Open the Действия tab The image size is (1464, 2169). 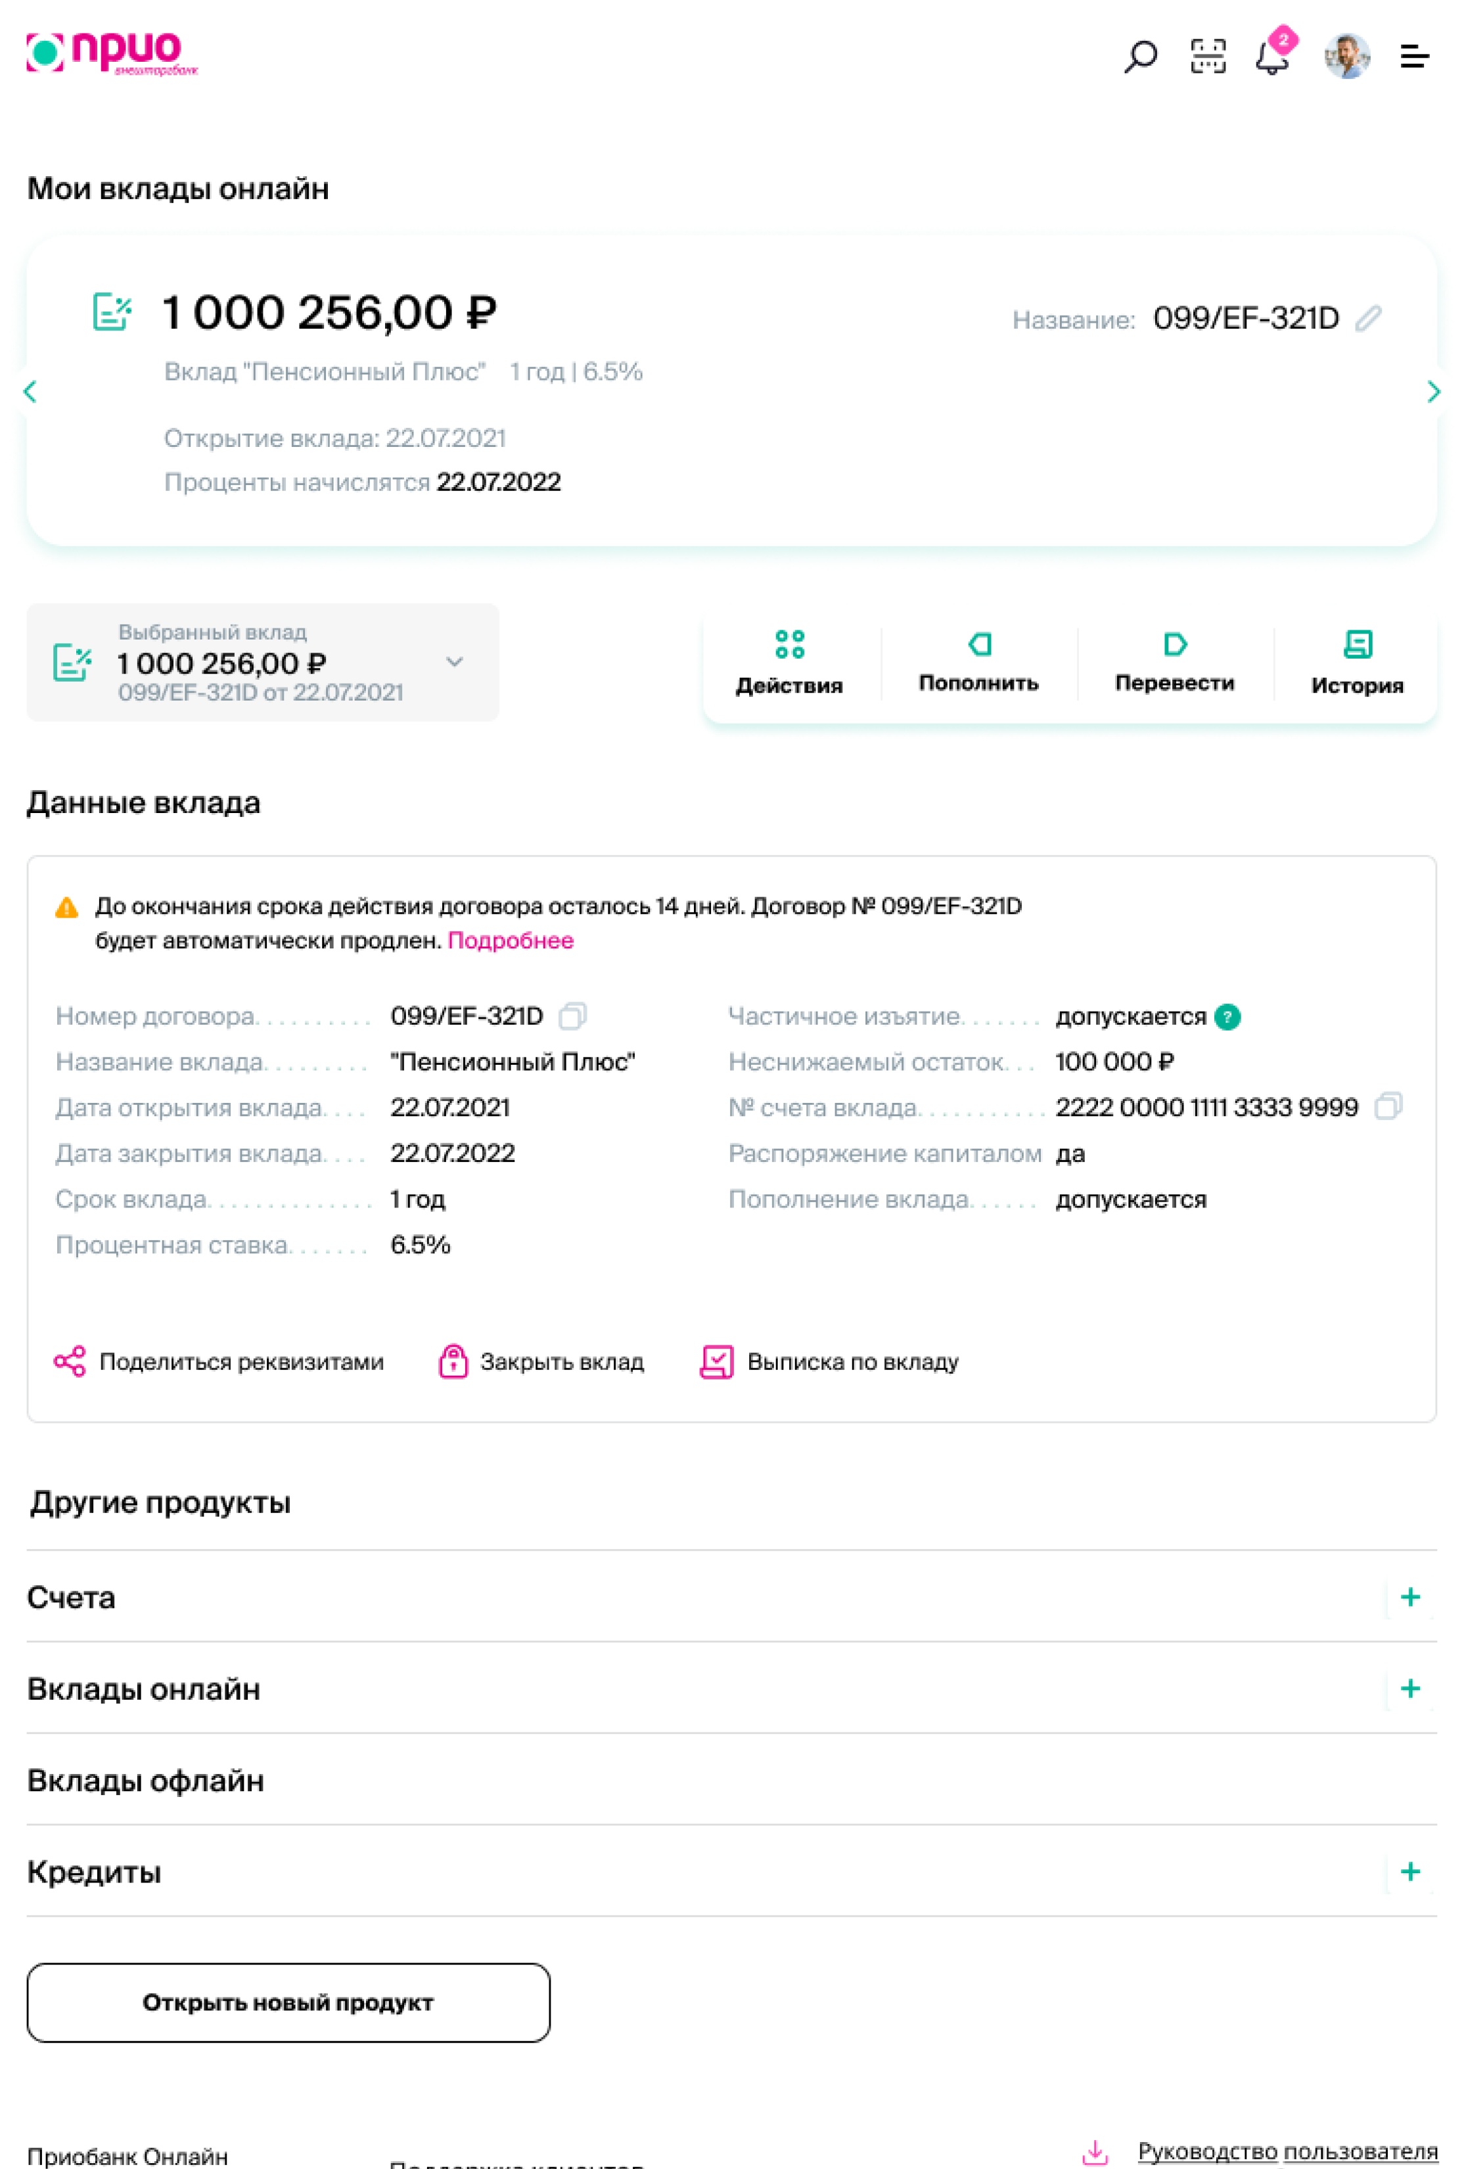click(789, 663)
